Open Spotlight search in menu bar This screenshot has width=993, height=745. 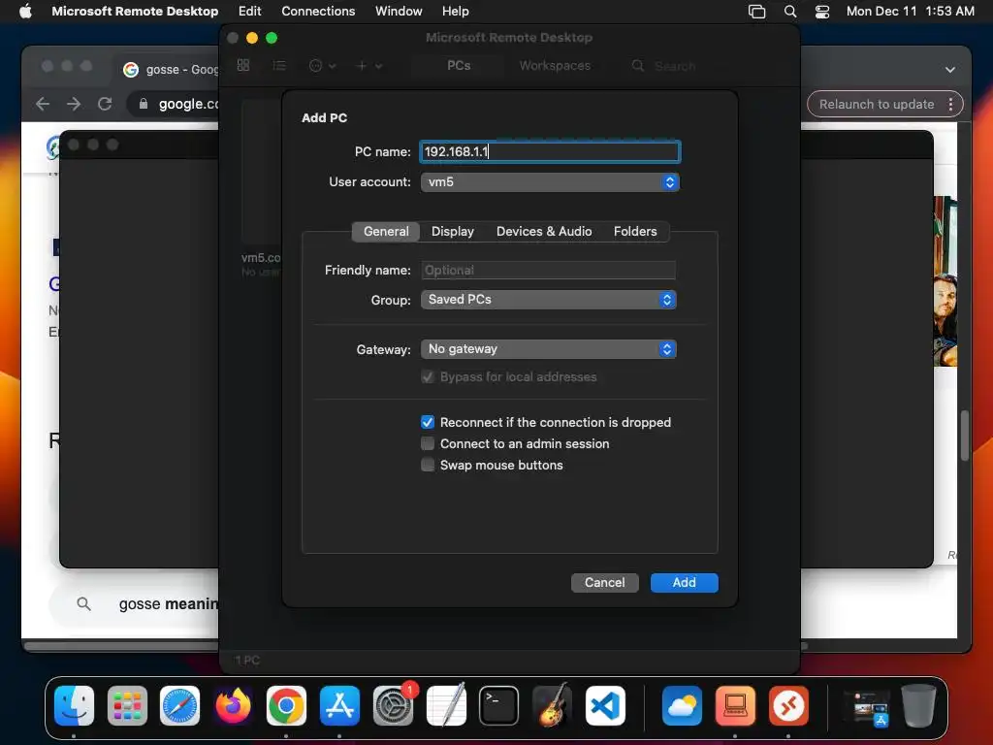pos(789,11)
